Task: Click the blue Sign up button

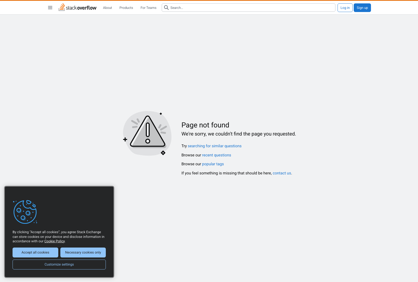Action: [362, 8]
